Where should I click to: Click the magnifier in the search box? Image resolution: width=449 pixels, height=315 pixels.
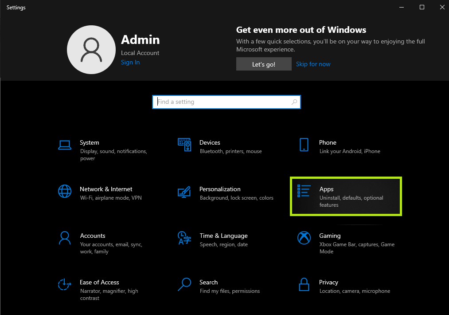coord(294,102)
